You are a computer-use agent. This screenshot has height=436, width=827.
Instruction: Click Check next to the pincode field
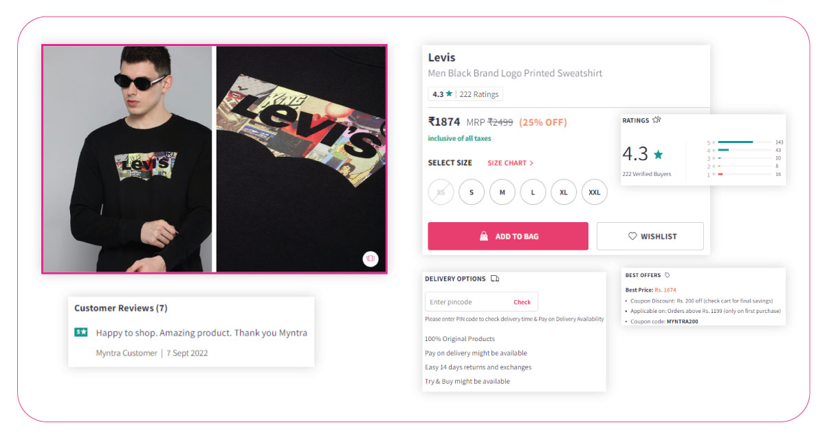click(x=522, y=302)
